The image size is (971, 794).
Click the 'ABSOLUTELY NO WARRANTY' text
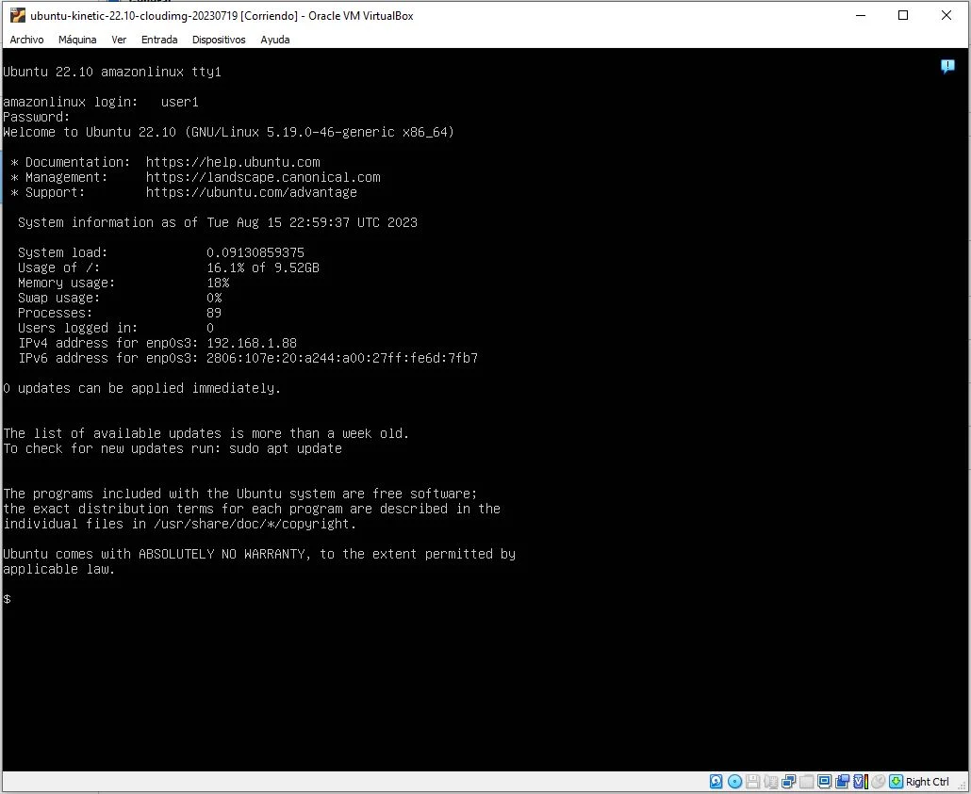(x=222, y=554)
